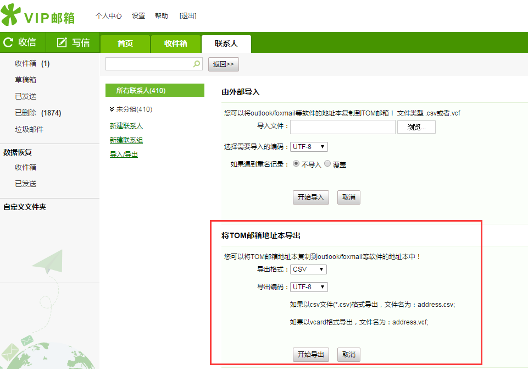Open the 导出格式 CSV dropdown
528x369 pixels.
(308, 269)
